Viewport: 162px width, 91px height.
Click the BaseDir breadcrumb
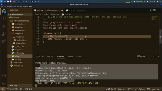tap(38, 14)
